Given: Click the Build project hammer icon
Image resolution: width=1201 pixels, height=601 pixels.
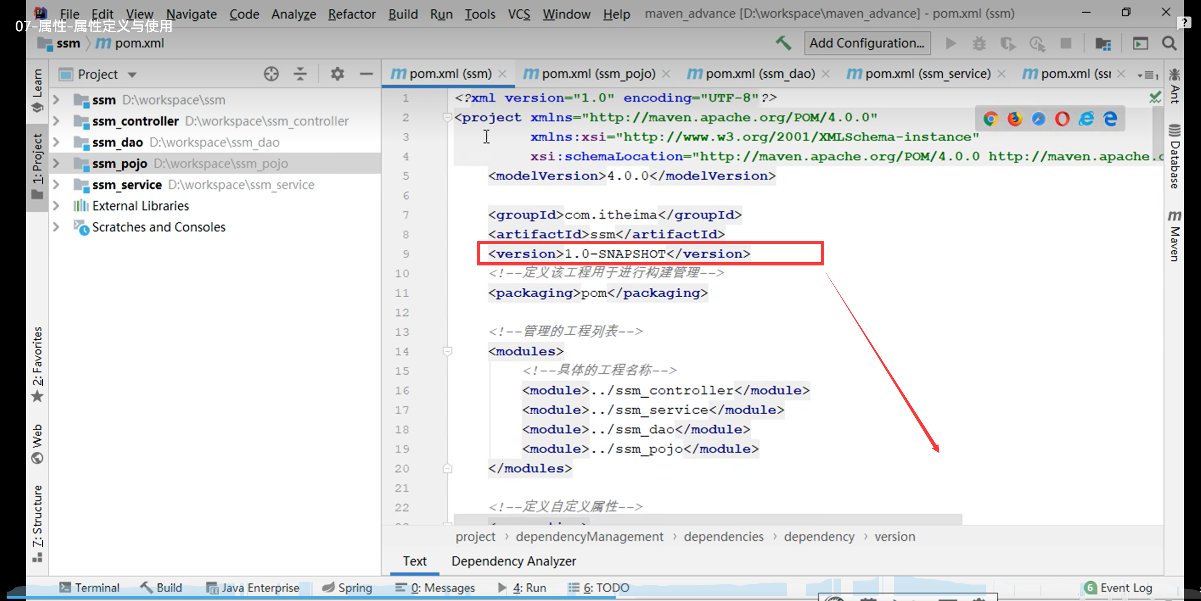Looking at the screenshot, I should pos(783,43).
